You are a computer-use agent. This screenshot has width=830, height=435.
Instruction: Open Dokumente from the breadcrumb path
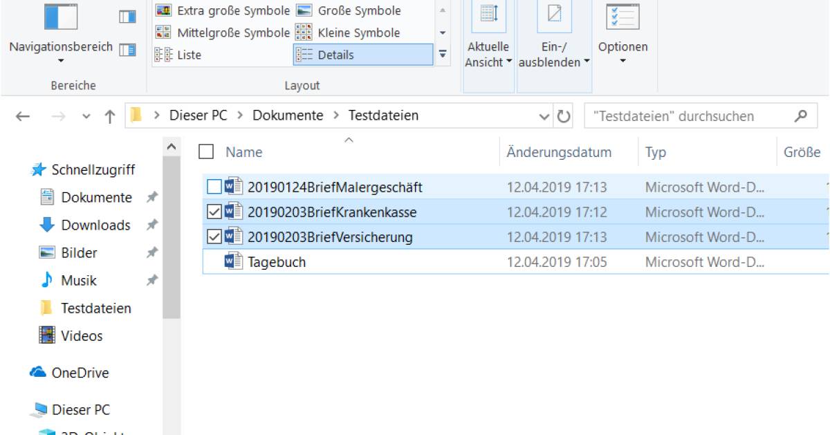pyautogui.click(x=288, y=115)
